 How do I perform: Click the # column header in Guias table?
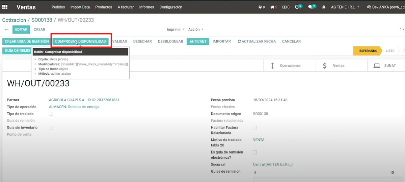tap(255, 173)
